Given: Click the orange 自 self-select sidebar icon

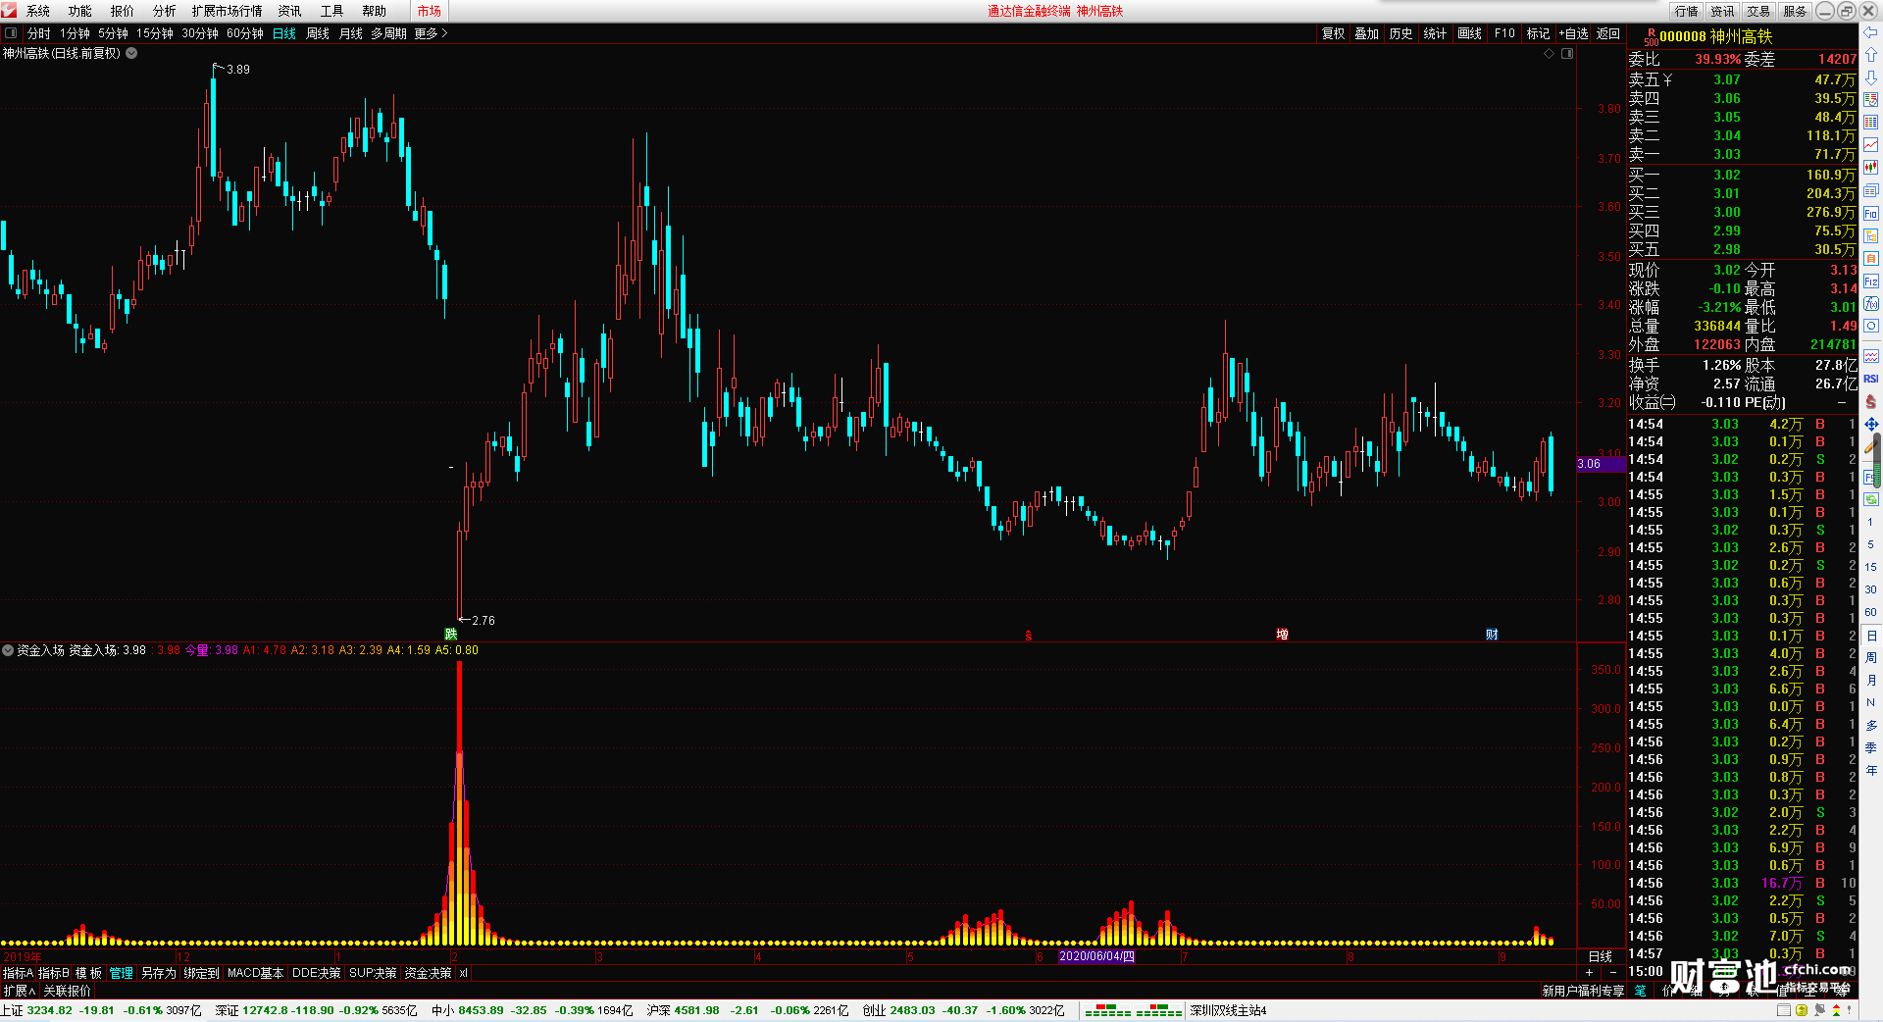Looking at the screenshot, I should (1871, 259).
